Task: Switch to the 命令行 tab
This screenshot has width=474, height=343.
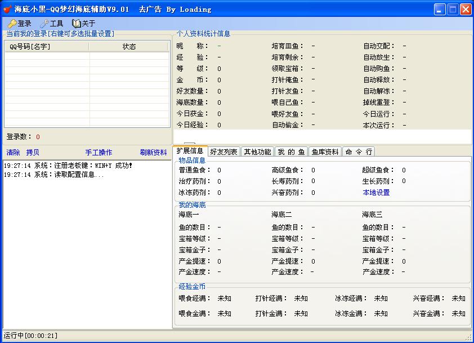Action: point(358,152)
